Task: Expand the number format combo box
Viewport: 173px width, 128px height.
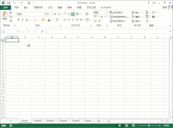Action: coord(106,12)
